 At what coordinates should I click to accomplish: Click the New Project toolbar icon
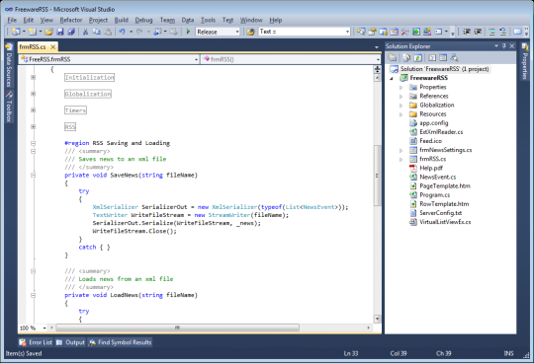(16, 32)
